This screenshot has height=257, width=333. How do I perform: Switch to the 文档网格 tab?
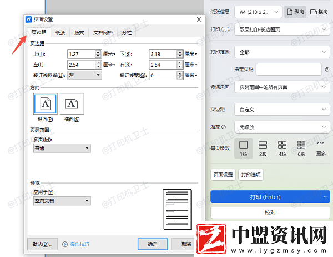103,33
